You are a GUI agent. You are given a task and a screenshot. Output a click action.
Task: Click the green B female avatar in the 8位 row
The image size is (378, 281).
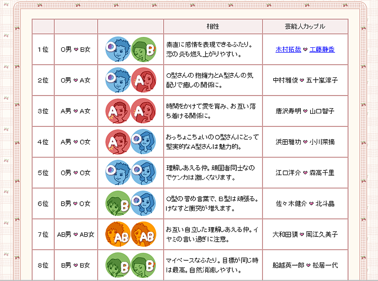click(x=143, y=265)
